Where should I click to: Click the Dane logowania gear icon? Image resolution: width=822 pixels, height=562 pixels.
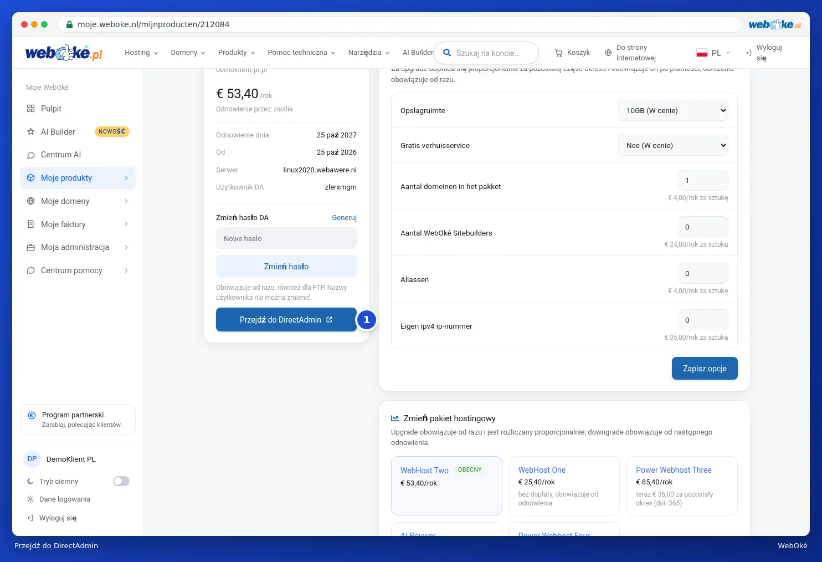(x=30, y=499)
